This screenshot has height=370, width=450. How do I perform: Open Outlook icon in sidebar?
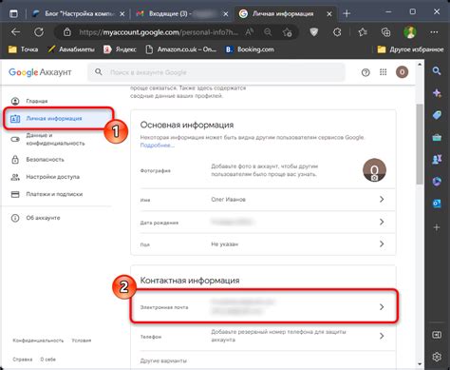pos(437,204)
